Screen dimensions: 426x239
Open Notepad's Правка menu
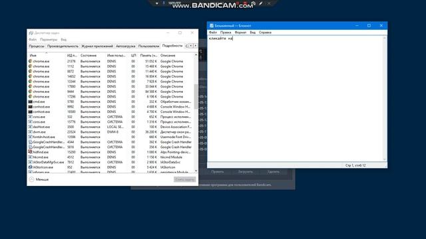226,33
